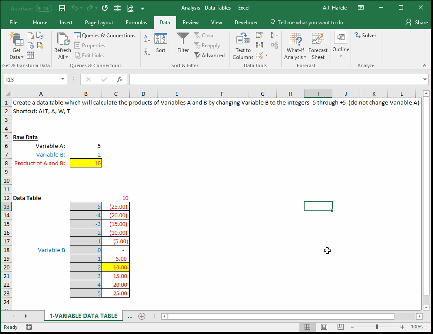The height and width of the screenshot is (334, 433).
Task: Switch to Normal view icon
Action: pyautogui.click(x=307, y=327)
